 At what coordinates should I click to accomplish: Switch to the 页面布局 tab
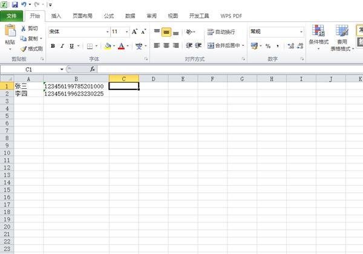click(x=82, y=16)
